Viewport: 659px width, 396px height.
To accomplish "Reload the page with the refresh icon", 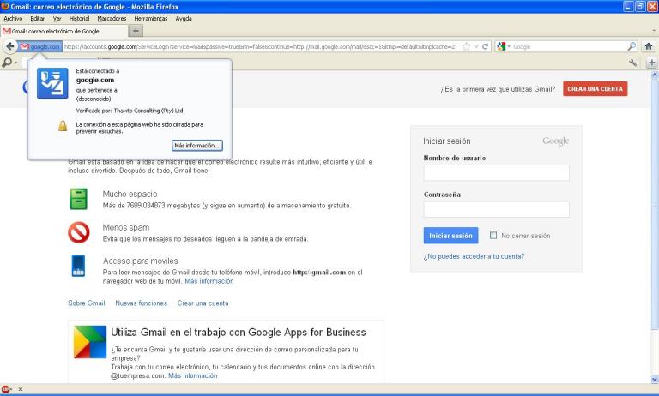I will (485, 46).
